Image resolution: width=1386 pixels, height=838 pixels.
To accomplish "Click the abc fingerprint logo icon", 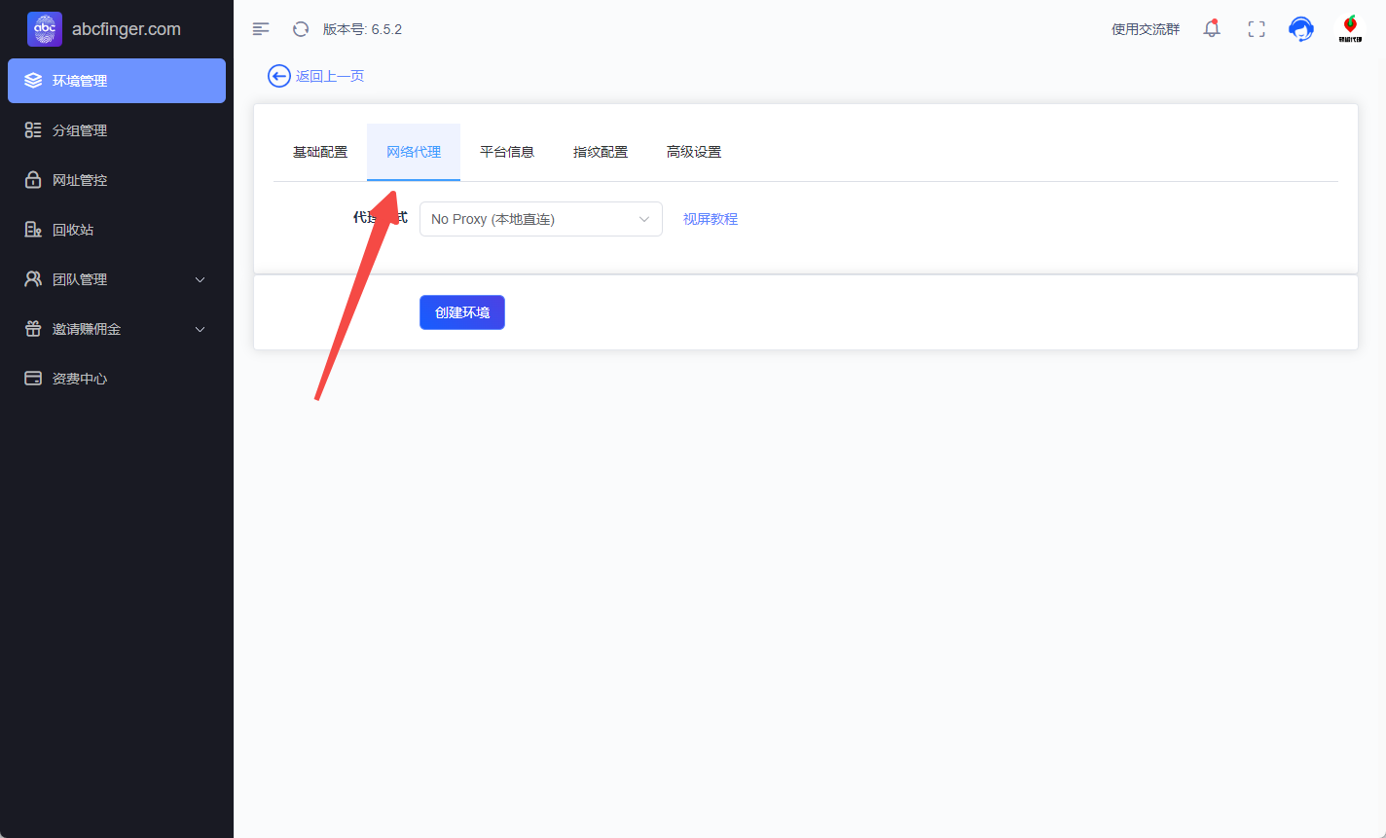I will (45, 29).
